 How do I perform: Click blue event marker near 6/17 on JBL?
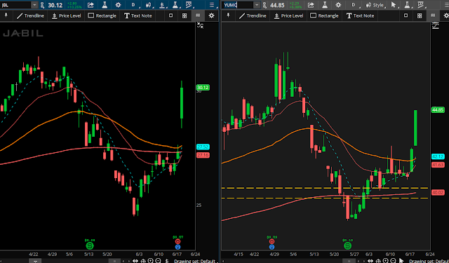pos(177,247)
